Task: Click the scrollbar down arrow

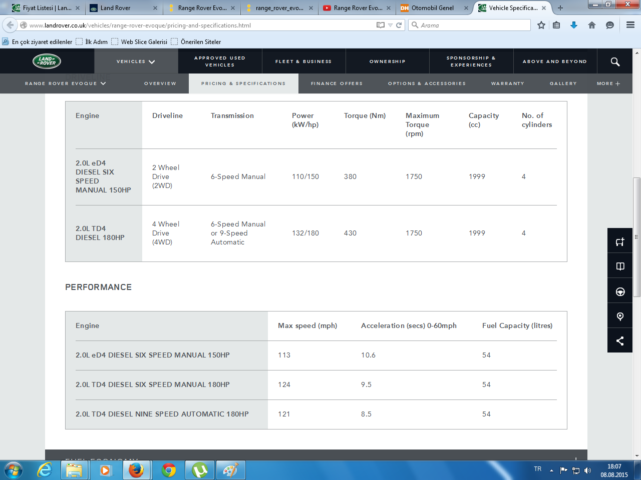Action: coord(637,455)
